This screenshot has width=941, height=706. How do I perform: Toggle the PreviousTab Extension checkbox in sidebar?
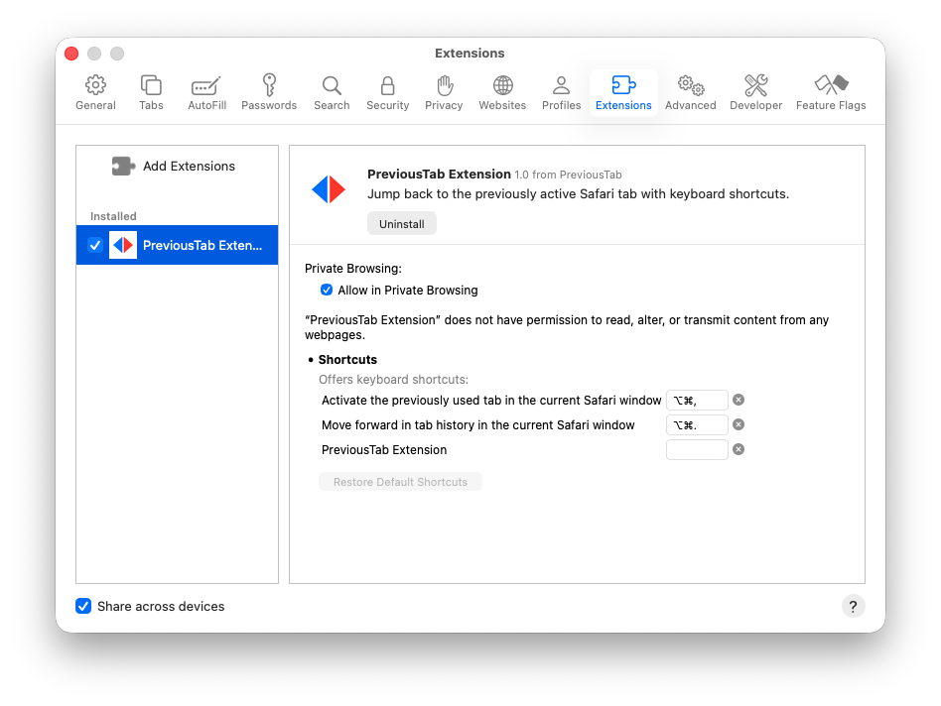(x=94, y=245)
